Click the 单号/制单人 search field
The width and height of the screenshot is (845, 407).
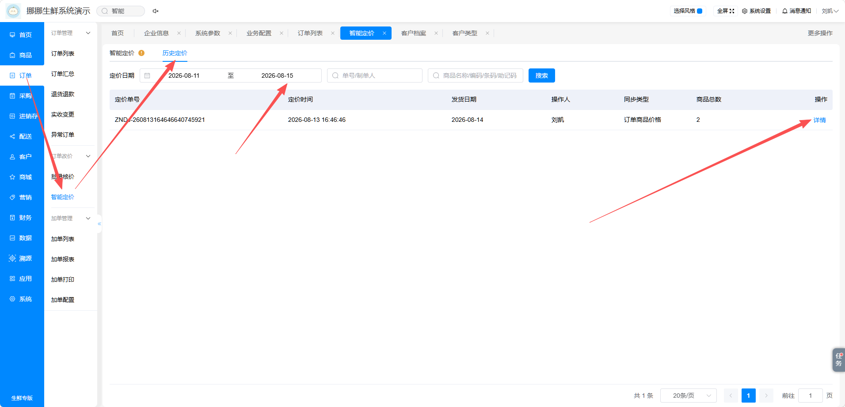(375, 75)
